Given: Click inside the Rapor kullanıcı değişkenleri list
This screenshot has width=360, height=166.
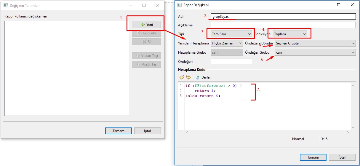Looking at the screenshot, I should [67, 68].
